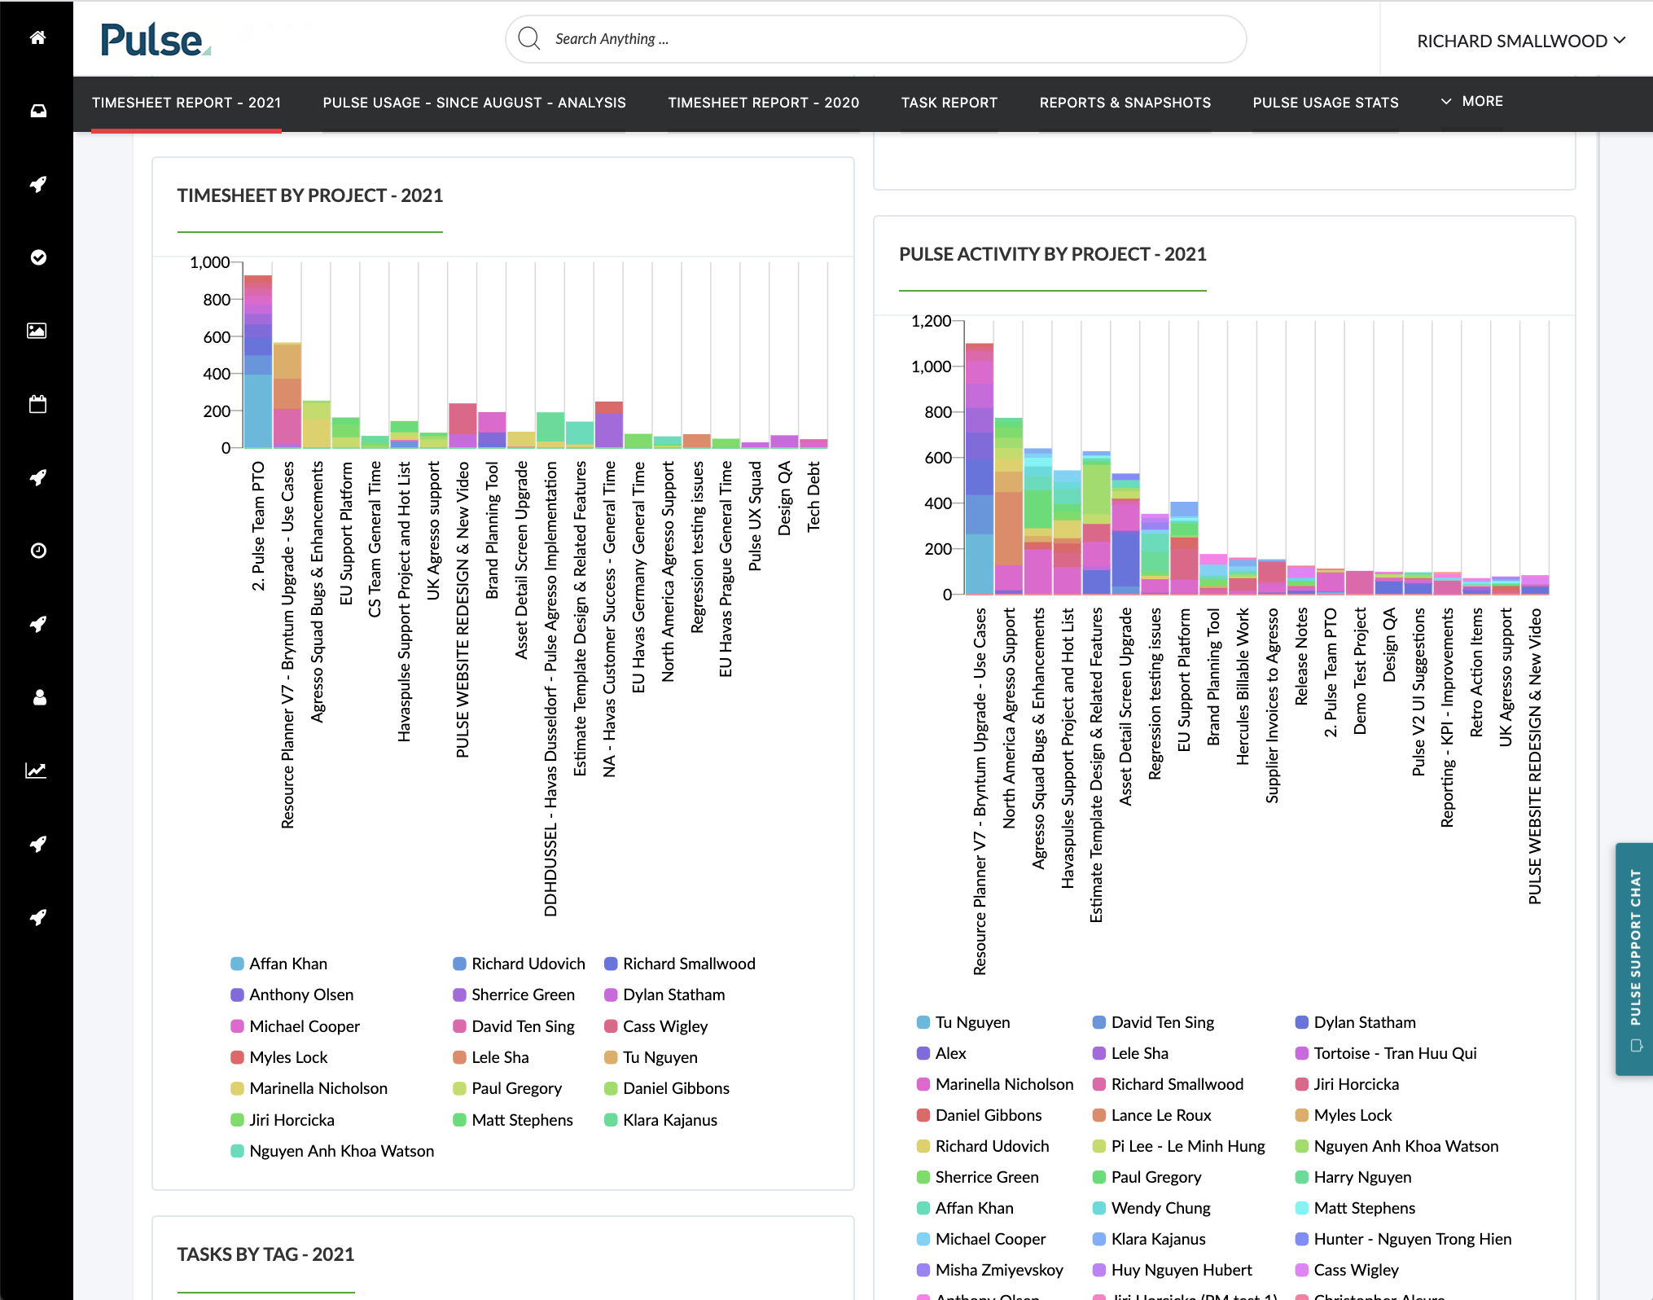
Task: Open the calendar icon in the sidebar
Action: [x=37, y=404]
